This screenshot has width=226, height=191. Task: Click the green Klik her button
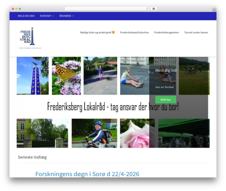166,100
